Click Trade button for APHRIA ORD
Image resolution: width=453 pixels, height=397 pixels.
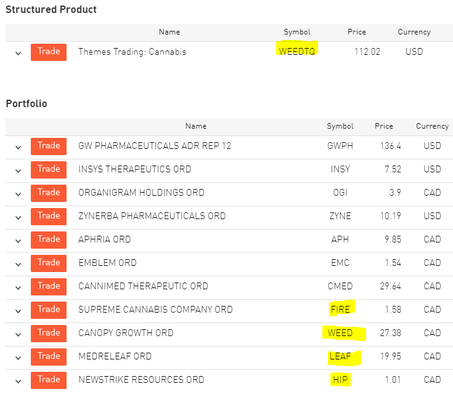click(x=49, y=240)
